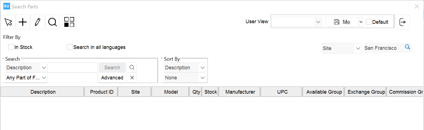Viewport: 424px width, 130px height.
Task: Click the pencil edit icon
Action: point(37,22)
